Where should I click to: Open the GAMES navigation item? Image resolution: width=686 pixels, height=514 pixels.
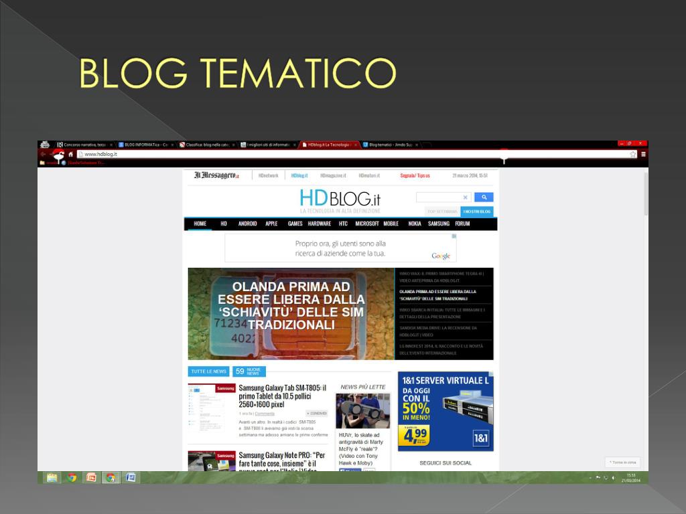tap(295, 224)
